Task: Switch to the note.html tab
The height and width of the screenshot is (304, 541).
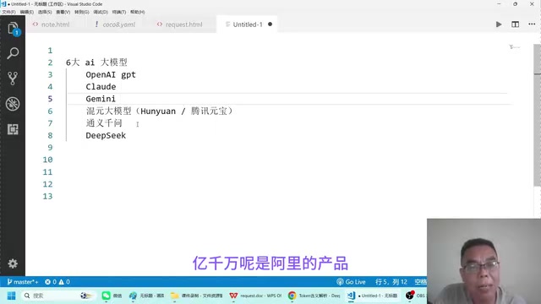Action: click(55, 24)
